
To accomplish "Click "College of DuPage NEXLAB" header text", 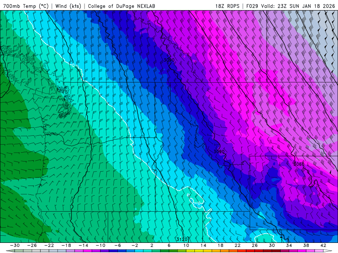I will (121, 6).
